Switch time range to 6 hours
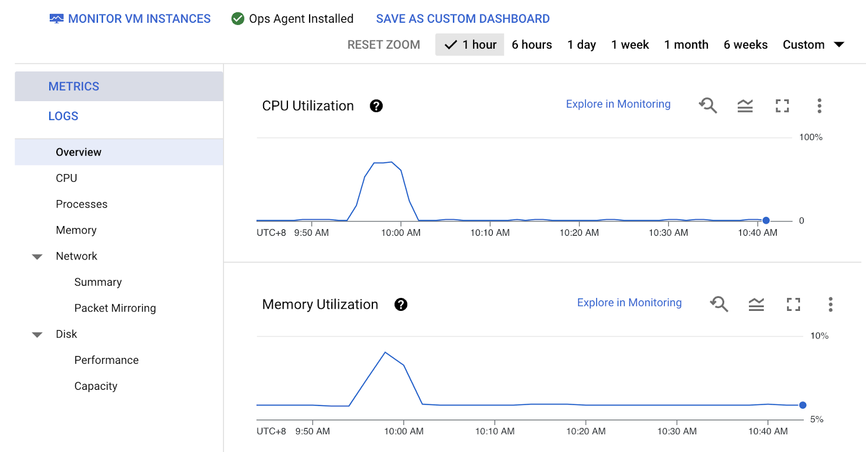Screen dimensions: 866x452 pos(532,45)
